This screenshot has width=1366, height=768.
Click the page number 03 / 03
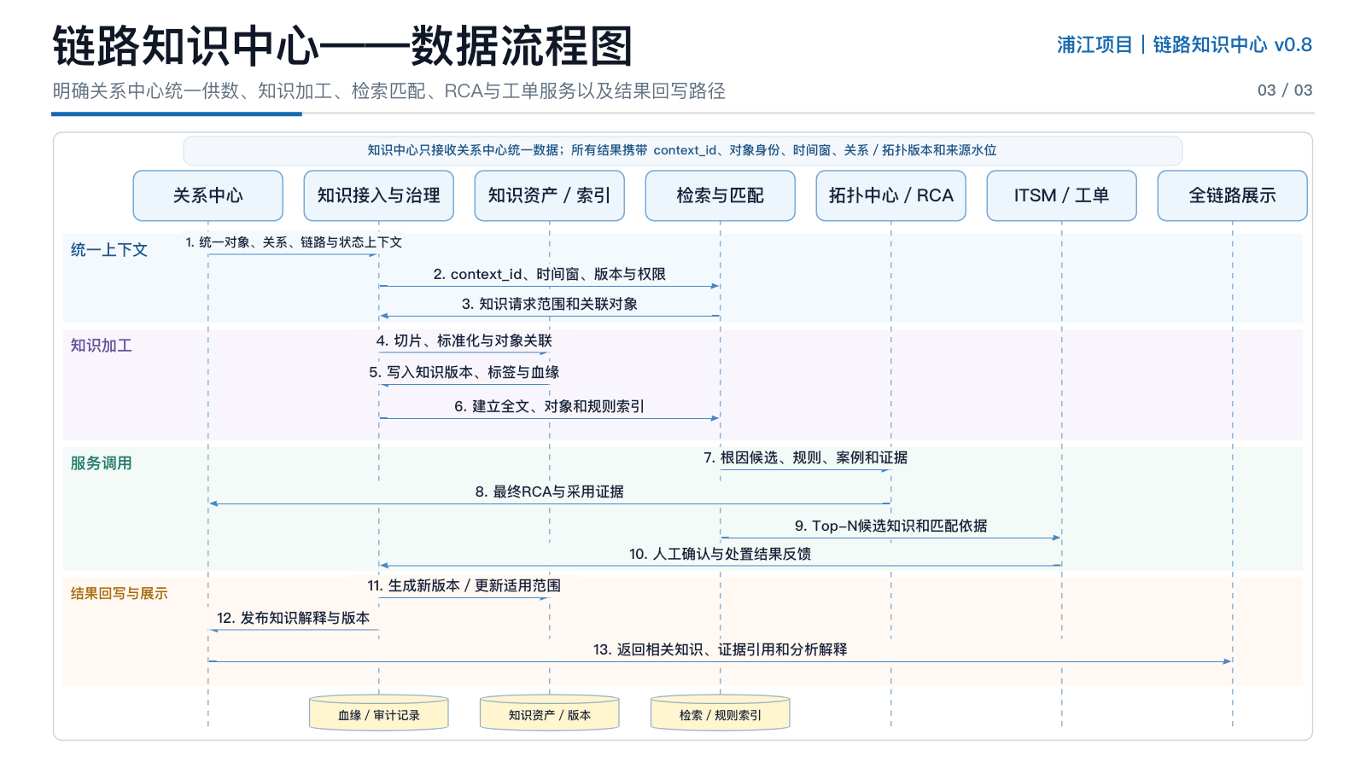pyautogui.click(x=1285, y=90)
